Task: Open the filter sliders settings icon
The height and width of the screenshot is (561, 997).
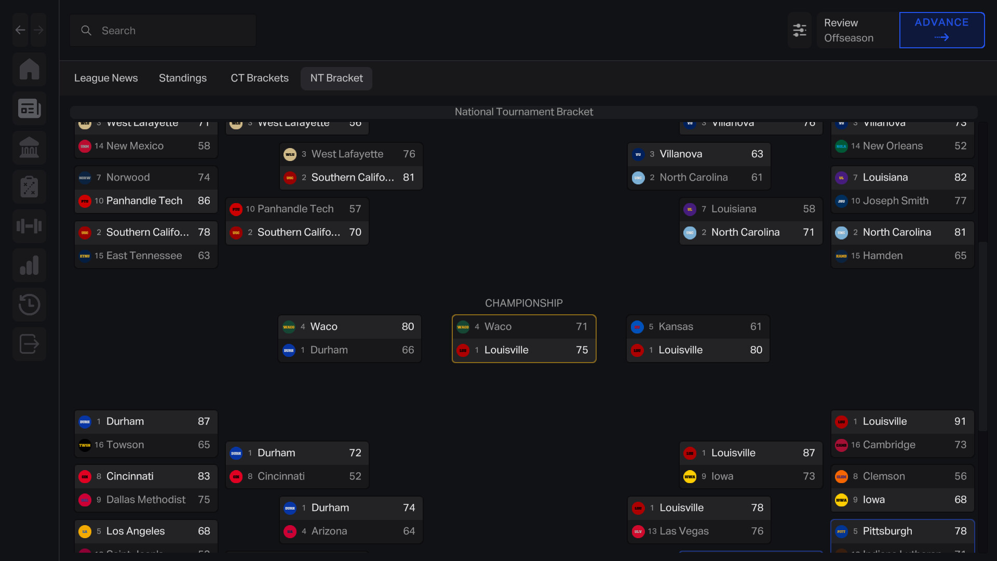Action: point(800,30)
